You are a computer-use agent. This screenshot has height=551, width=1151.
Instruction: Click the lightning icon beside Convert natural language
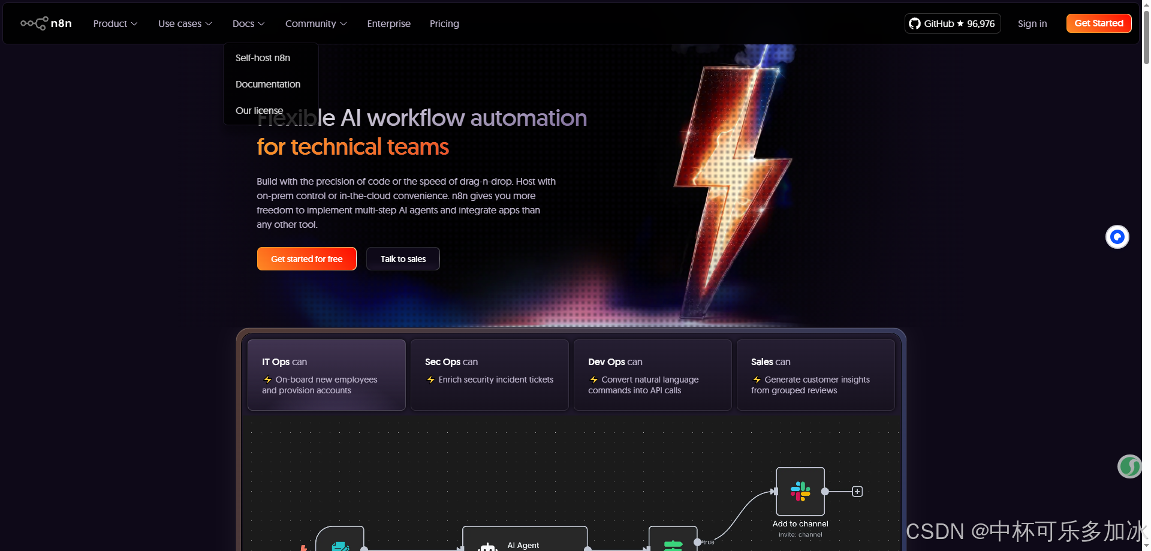(x=593, y=380)
